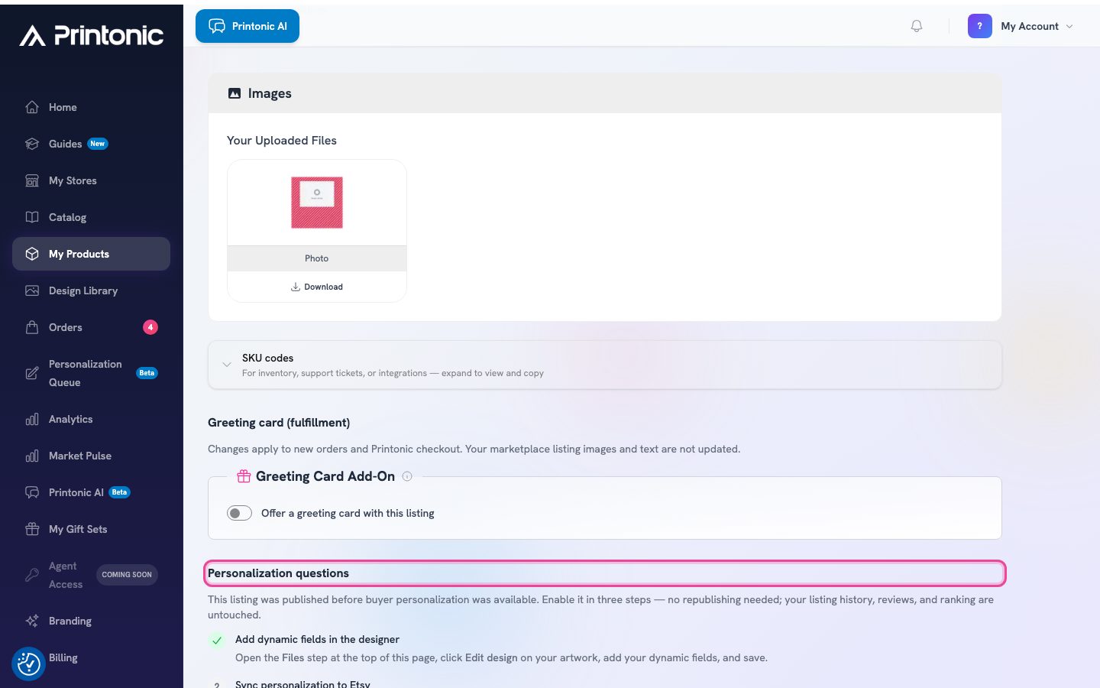The width and height of the screenshot is (1100, 688).
Task: Click the Design Library image icon
Action: point(32,290)
